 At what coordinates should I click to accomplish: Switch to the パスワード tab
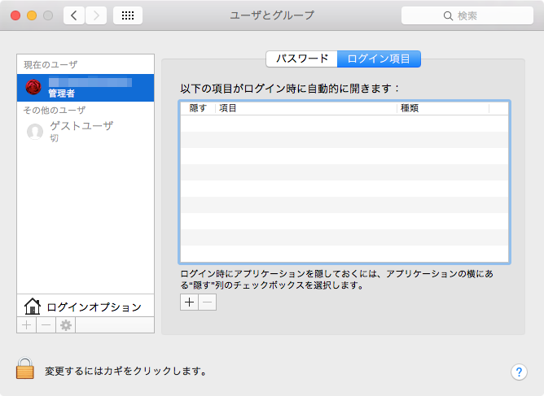click(x=301, y=59)
